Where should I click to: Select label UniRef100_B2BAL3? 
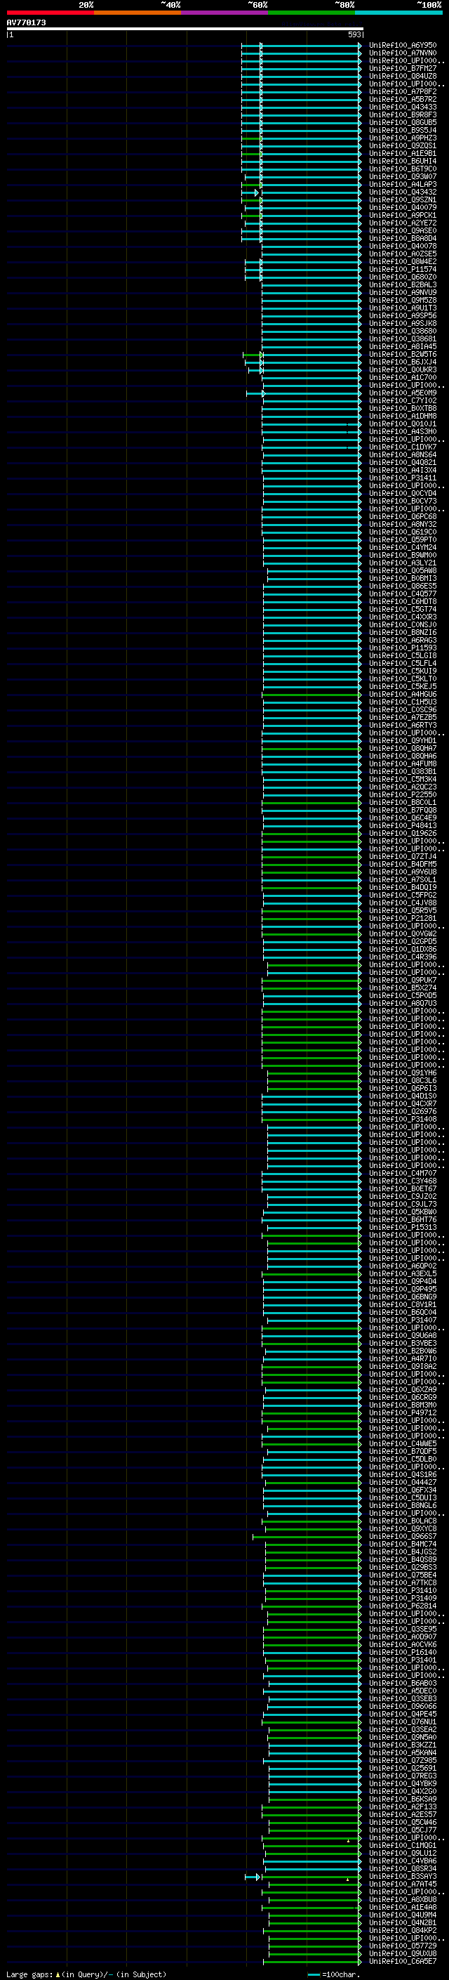pos(403,285)
